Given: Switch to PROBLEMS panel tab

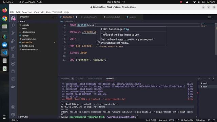Looking at the screenshot, I should point(65,79).
